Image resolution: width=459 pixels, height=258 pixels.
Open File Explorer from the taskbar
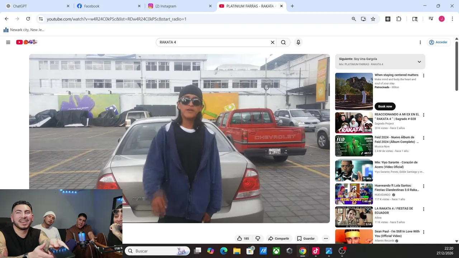pos(237,251)
